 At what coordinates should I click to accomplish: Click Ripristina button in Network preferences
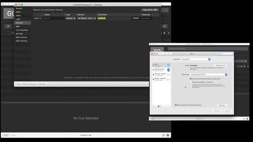point(217,111)
